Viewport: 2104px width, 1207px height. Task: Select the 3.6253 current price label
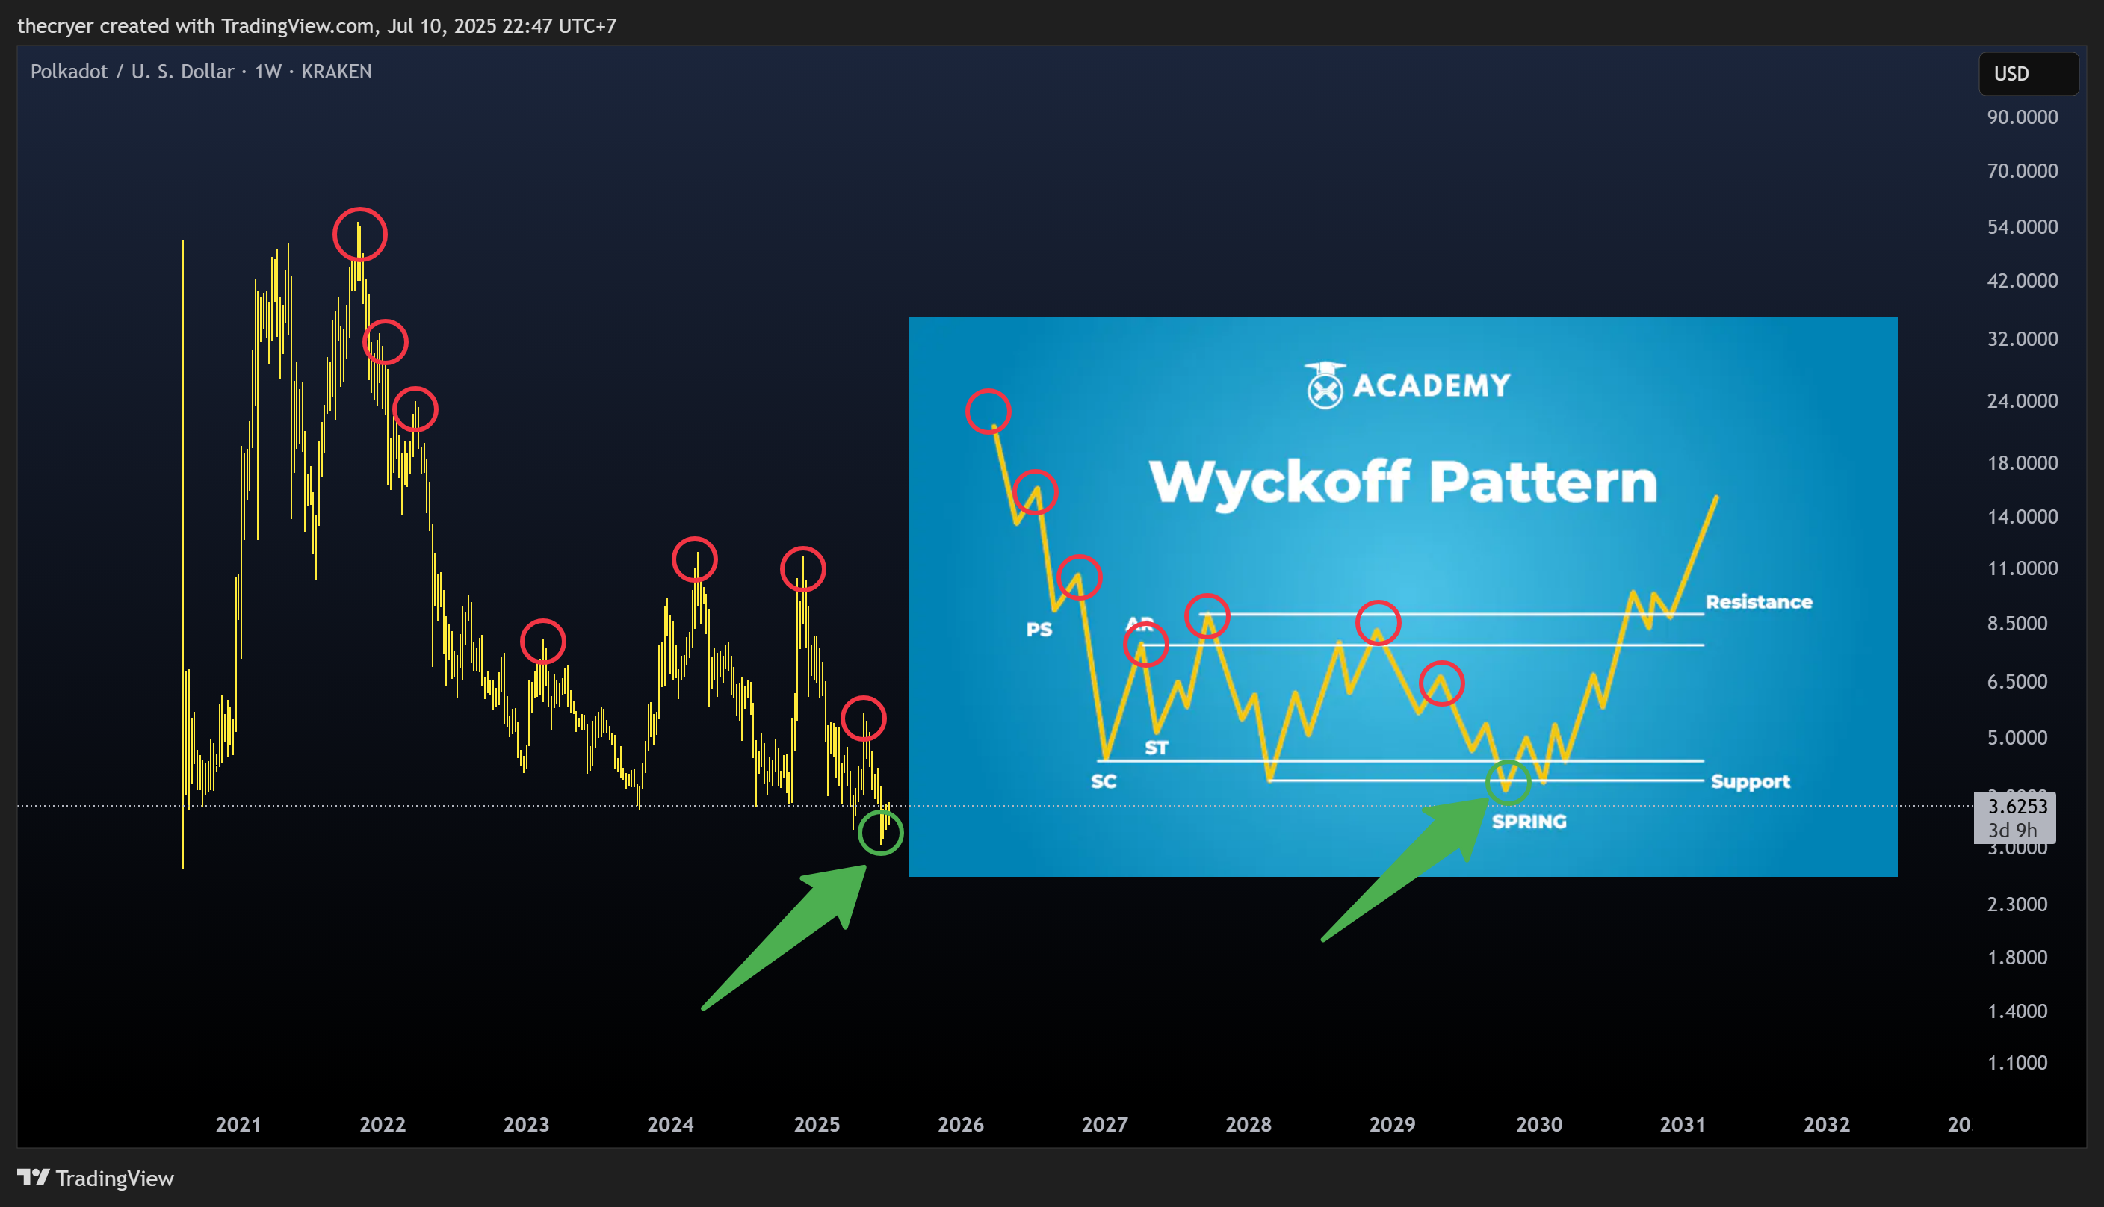click(x=2017, y=806)
